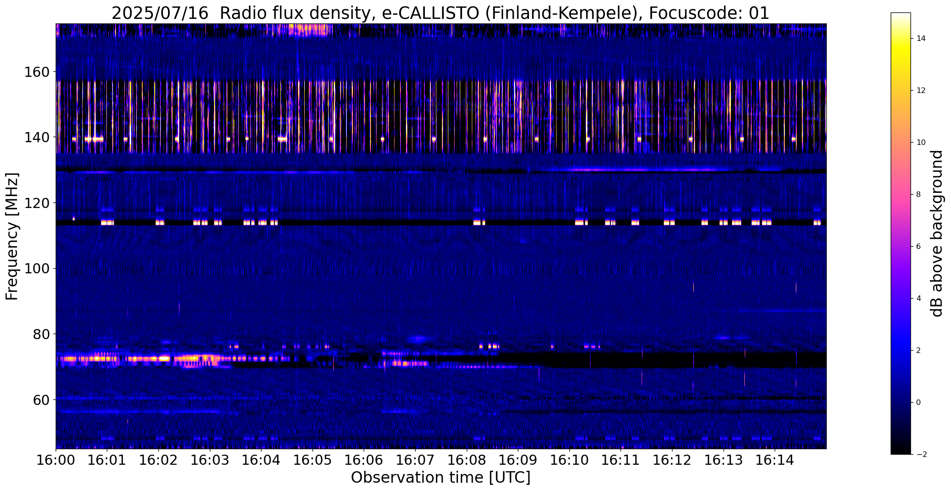Click the 16:07 time tick label
Screen dimensions: 951x491
pyautogui.click(x=415, y=460)
